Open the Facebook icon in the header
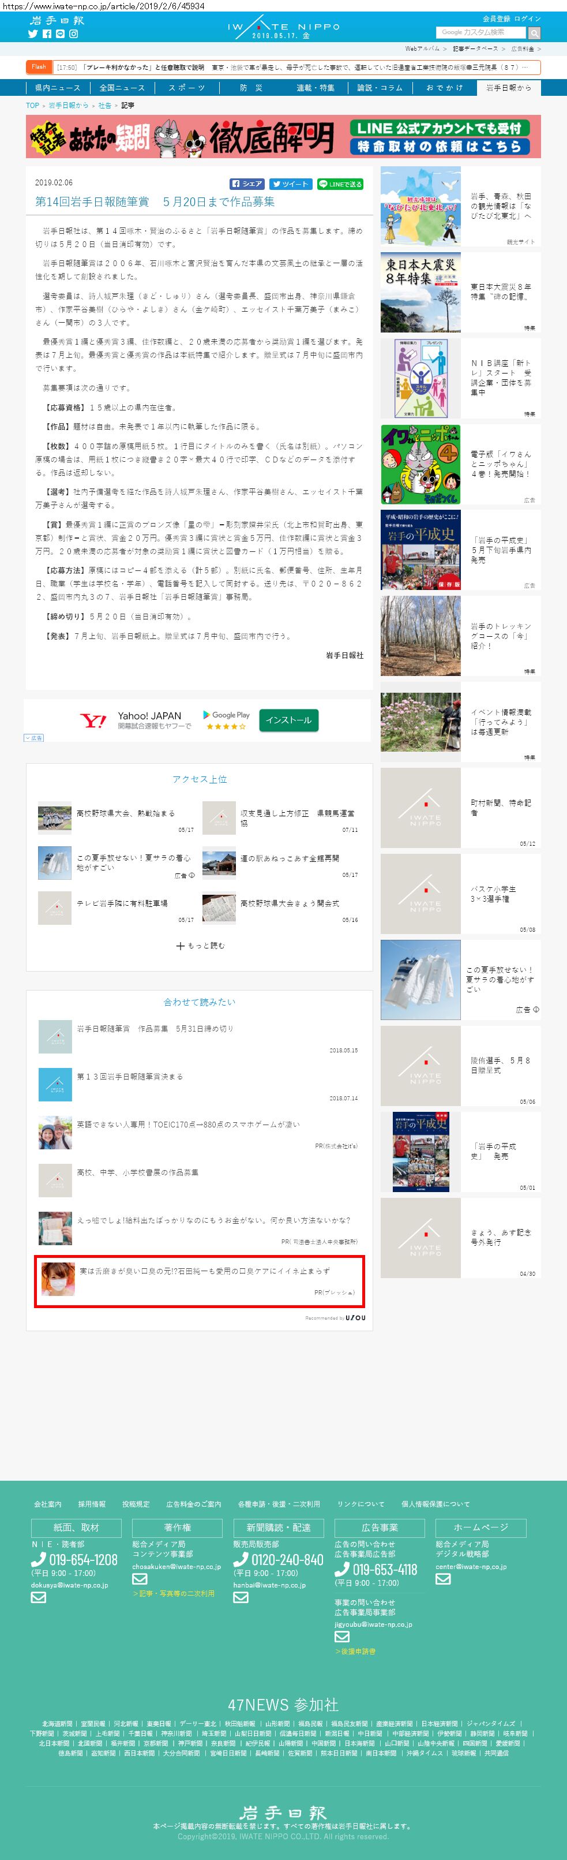Viewport: 567px width, 1860px height. click(x=47, y=34)
